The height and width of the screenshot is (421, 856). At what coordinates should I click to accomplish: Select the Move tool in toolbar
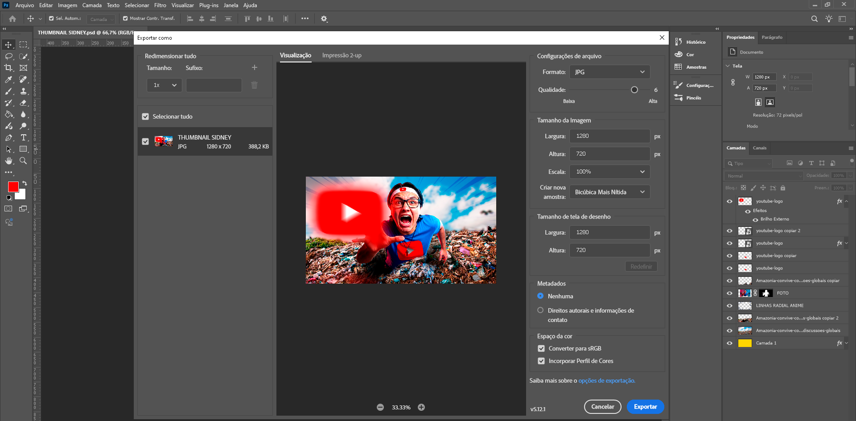(8, 45)
